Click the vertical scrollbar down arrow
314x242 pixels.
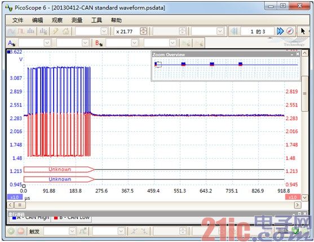304,198
